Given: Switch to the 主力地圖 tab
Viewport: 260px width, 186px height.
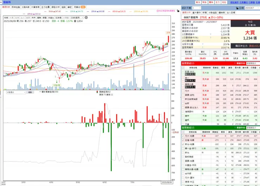Looking at the screenshot, I should (x=45, y=7).
